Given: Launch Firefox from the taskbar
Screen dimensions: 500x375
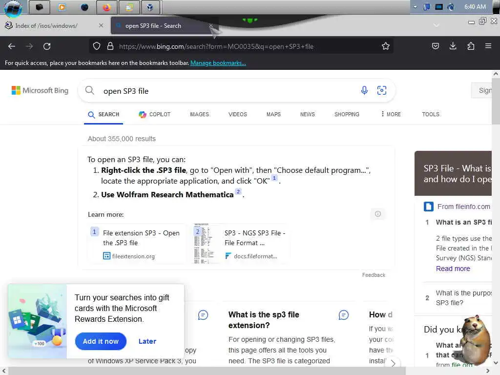Looking at the screenshot, I should (x=106, y=7).
